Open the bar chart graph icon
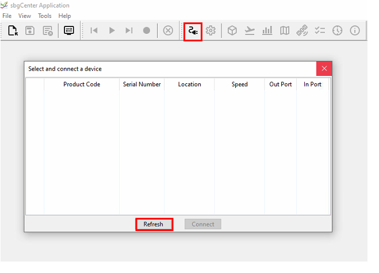 tap(267, 30)
